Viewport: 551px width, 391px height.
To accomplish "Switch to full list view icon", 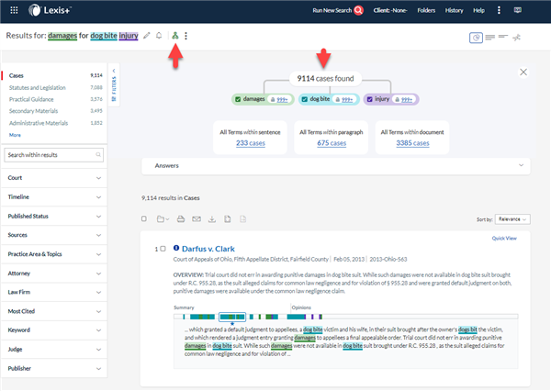I will pos(489,38).
